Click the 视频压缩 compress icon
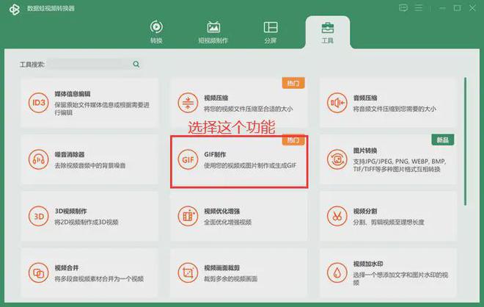 (188, 103)
